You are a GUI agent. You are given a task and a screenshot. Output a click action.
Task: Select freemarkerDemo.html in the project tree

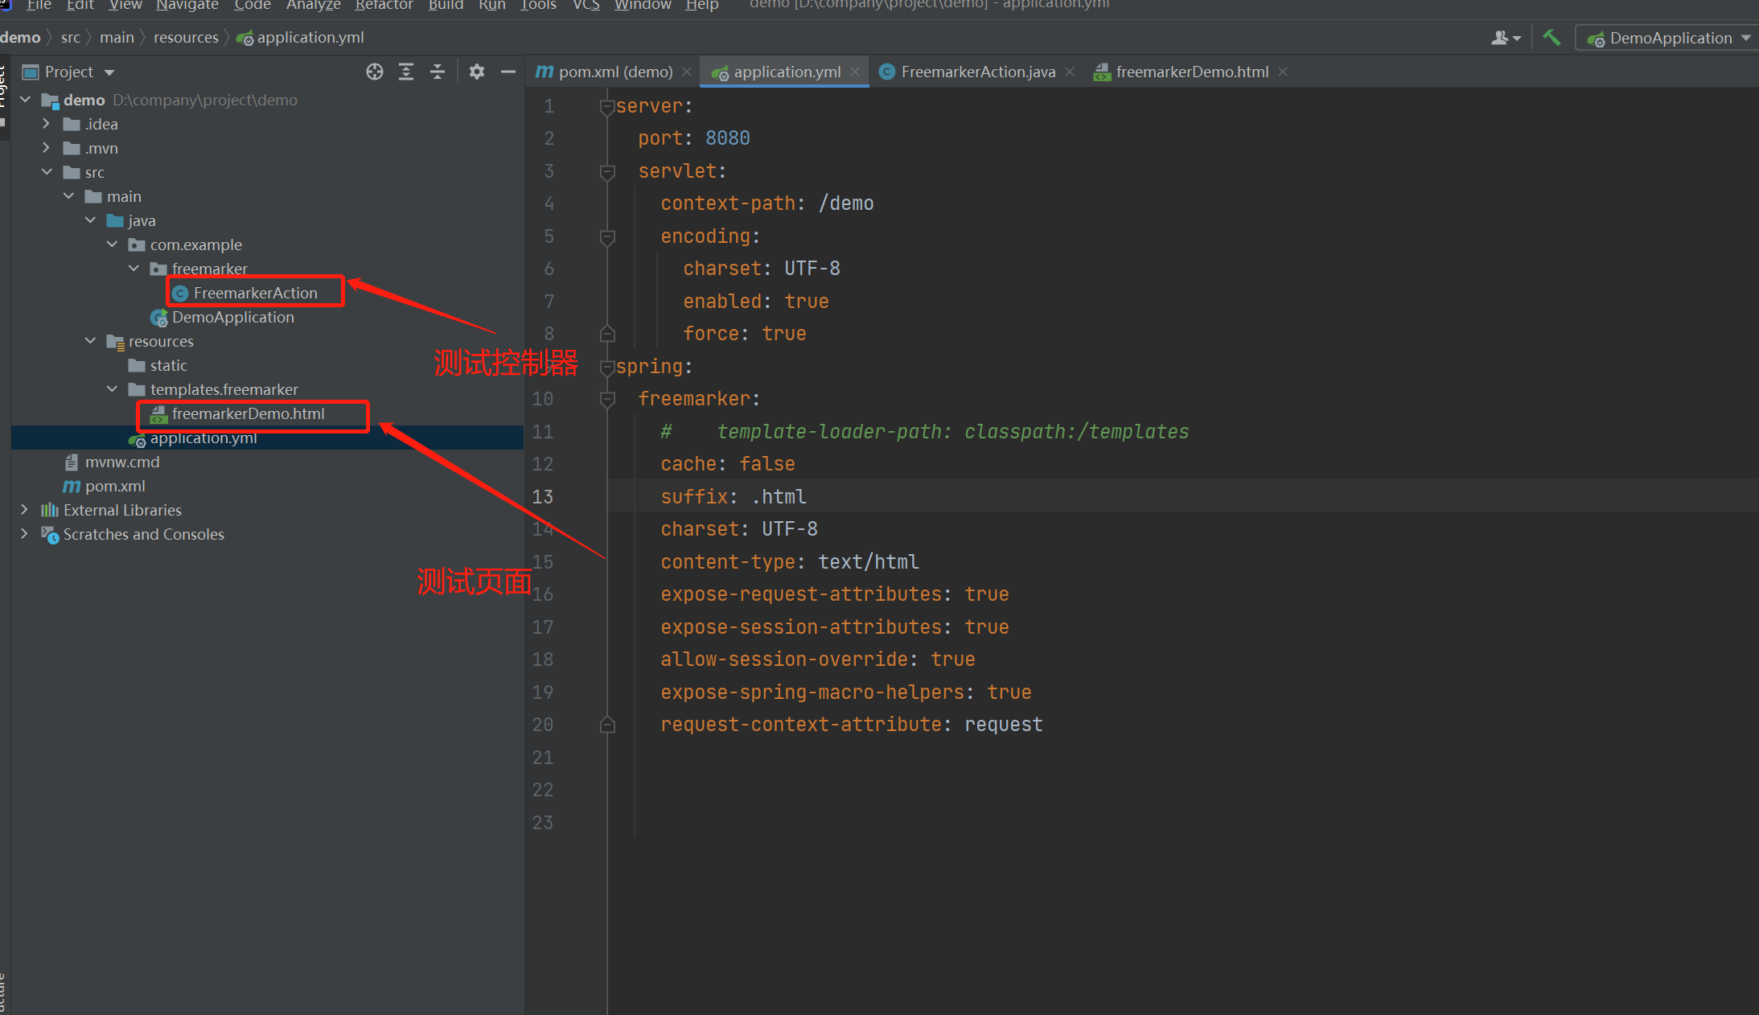(x=248, y=413)
